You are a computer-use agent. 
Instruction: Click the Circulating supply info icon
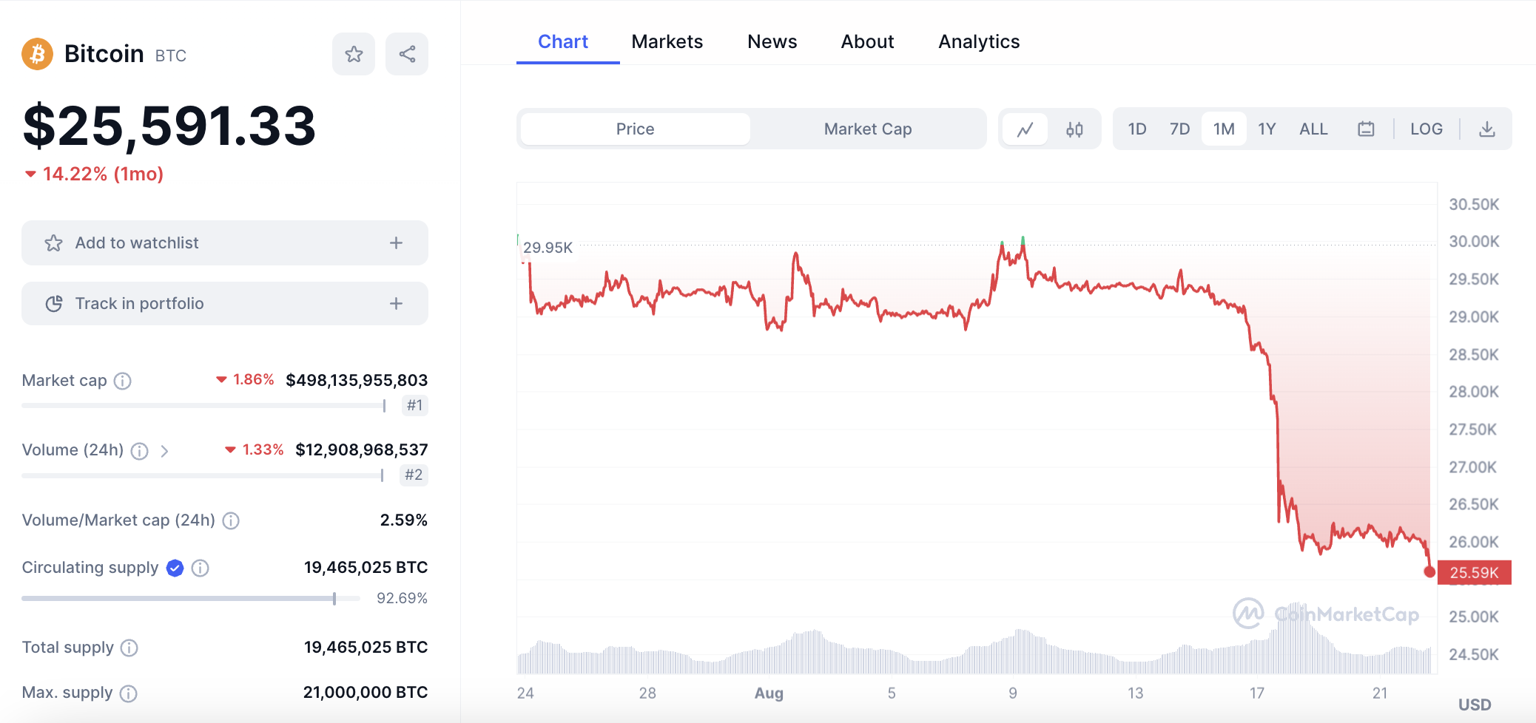coord(200,568)
